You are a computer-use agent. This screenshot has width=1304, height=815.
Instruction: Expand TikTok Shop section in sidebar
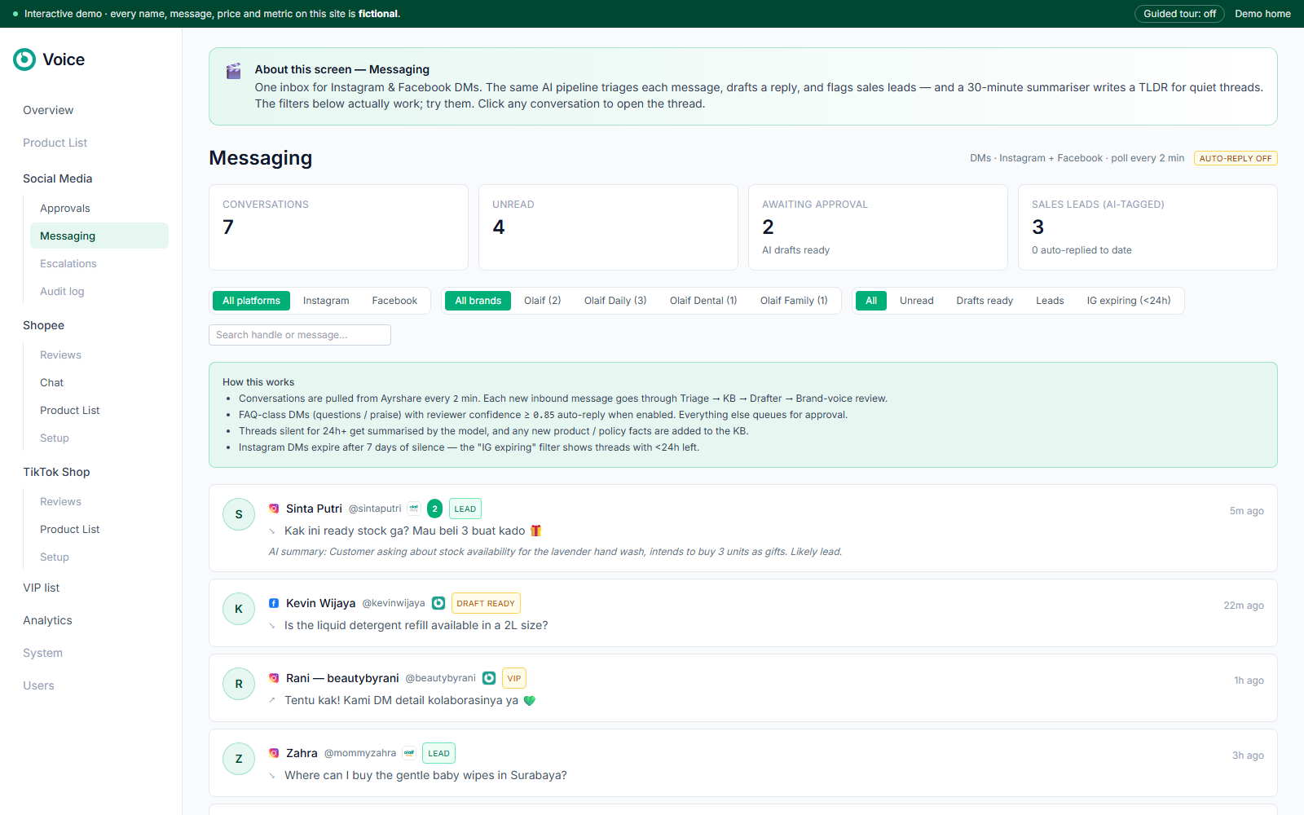coord(56,472)
